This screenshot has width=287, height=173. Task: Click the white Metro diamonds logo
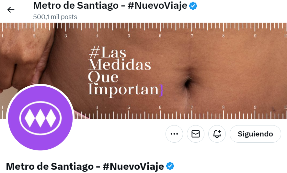point(40,118)
